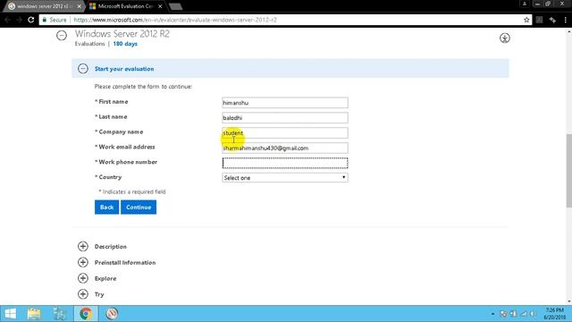The width and height of the screenshot is (572, 322).
Task: Open the Windows Start menu
Action: point(10,314)
